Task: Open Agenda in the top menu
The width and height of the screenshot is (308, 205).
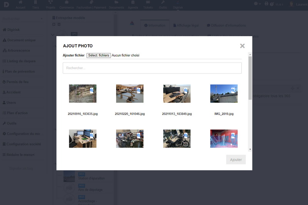Action: (x=133, y=5)
